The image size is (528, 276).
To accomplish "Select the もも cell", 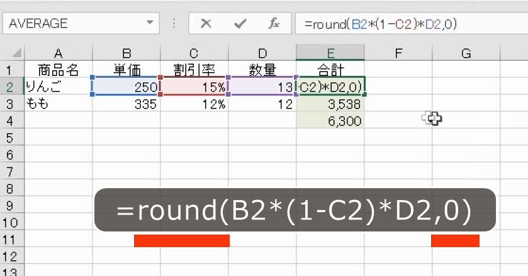I will pyautogui.click(x=59, y=103).
